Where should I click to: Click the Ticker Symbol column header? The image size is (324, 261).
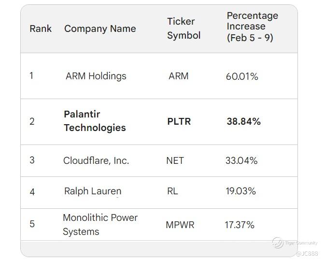click(183, 29)
